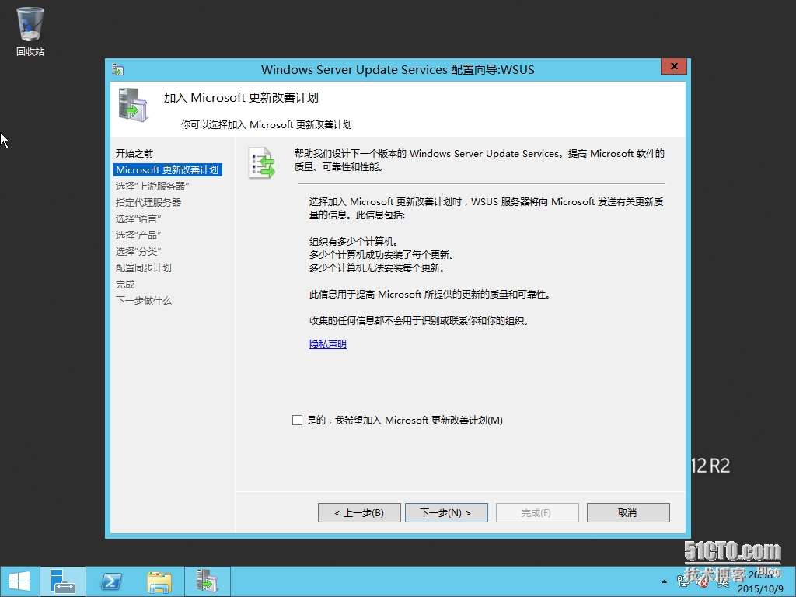The height and width of the screenshot is (597, 796).
Task: Select 完成 step in sidebar
Action: tap(125, 285)
